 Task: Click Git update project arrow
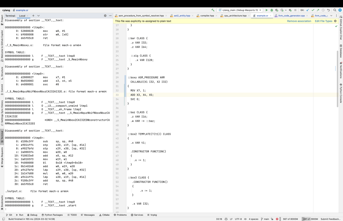[x=308, y=10]
